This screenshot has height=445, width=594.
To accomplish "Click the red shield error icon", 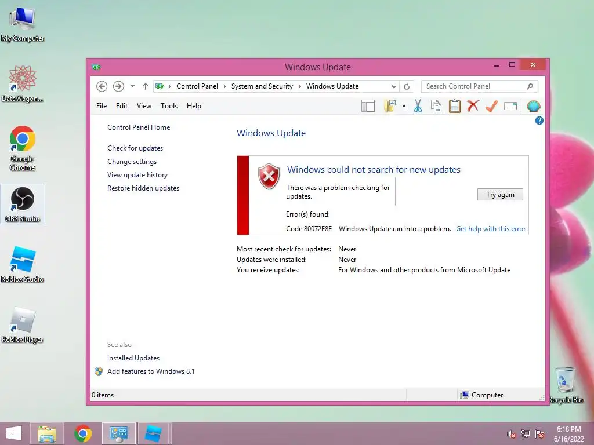I will pos(269,176).
